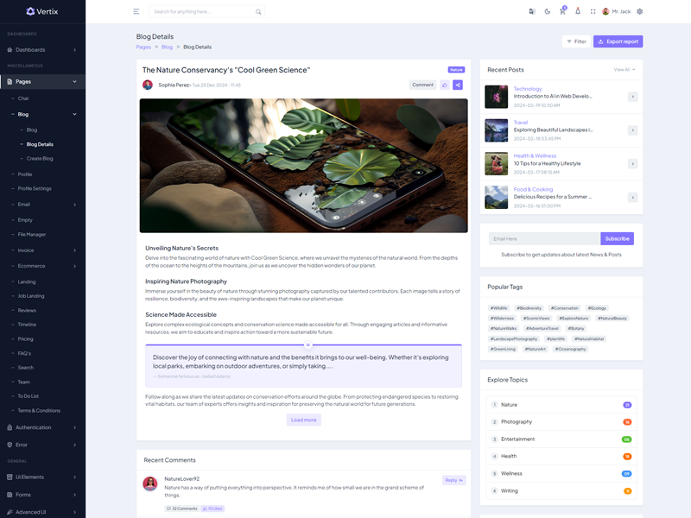Expand the Dashboards sidebar menu
691x518 pixels.
tap(42, 50)
